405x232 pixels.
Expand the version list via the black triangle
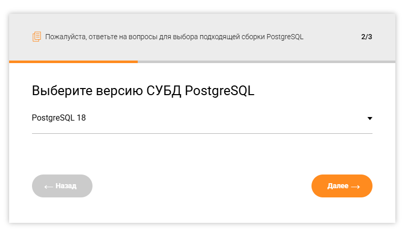coord(369,119)
